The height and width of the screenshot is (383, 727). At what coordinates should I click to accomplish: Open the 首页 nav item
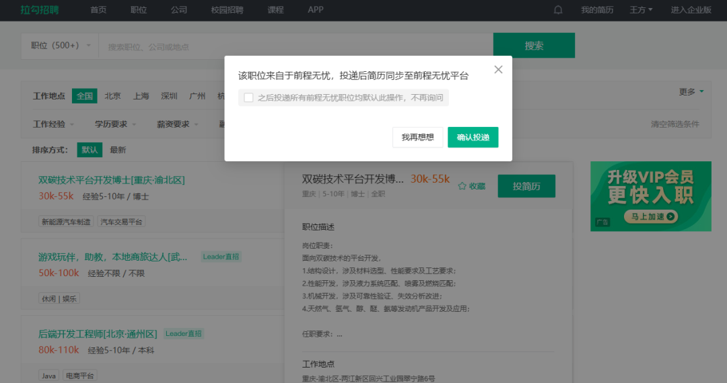tap(98, 9)
